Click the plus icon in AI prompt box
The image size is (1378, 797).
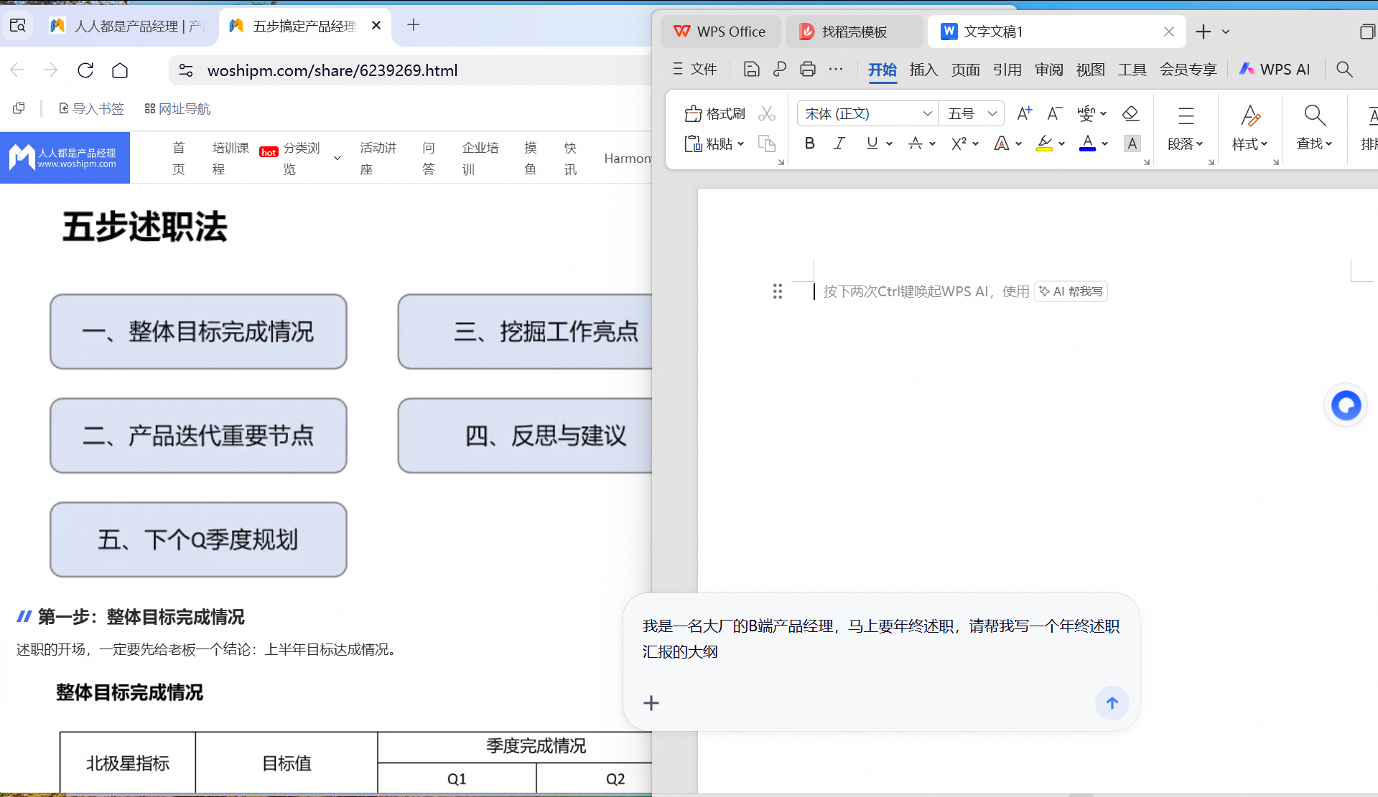[x=651, y=703]
